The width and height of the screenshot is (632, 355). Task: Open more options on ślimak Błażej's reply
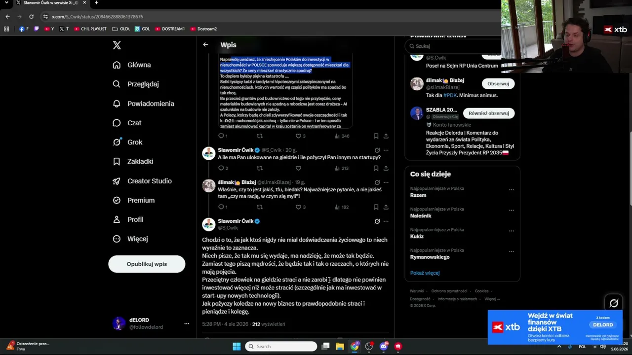click(386, 182)
